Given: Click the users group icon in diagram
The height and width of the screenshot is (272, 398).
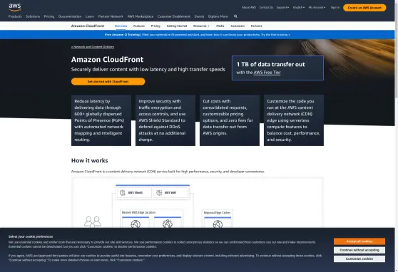Looking at the screenshot, I should click(93, 222).
